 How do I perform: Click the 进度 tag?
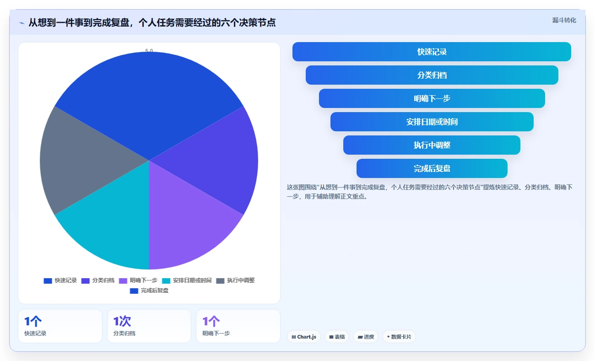coord(366,337)
